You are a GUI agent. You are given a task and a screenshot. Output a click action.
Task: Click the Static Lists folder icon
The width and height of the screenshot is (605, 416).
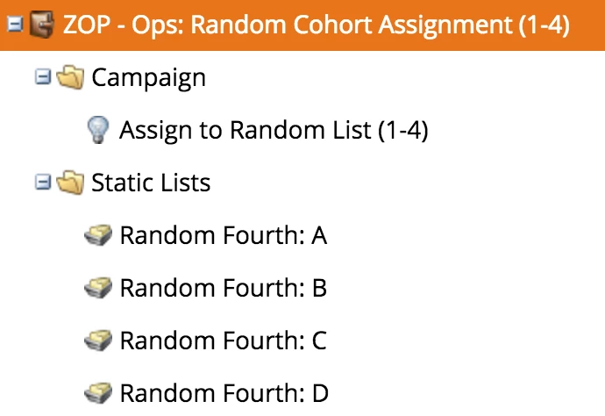coord(70,182)
